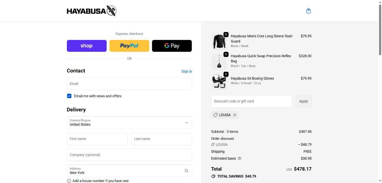This screenshot has width=382, height=183.
Task: Choose PayPal express checkout
Action: coord(129,46)
